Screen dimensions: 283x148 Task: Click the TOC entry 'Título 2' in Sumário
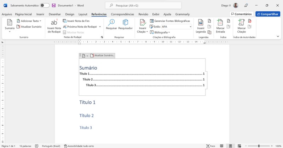coord(144,79)
